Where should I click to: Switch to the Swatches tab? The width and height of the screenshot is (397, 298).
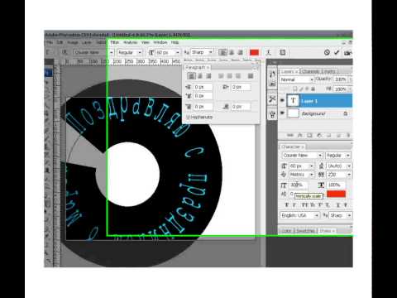[x=306, y=231]
